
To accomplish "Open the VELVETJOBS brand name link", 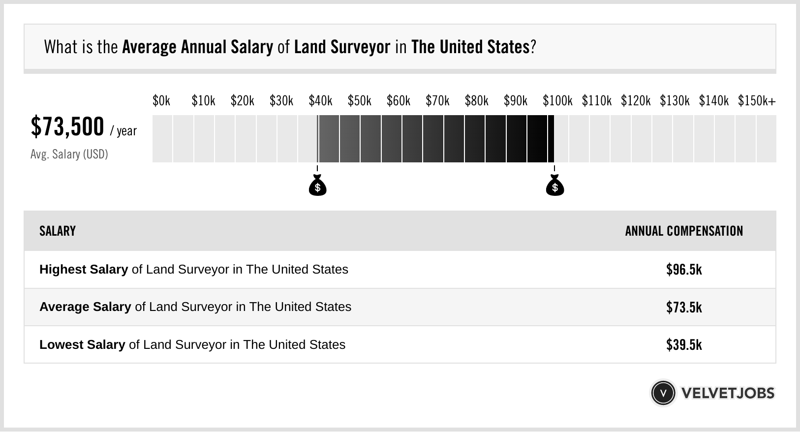I will click(727, 393).
